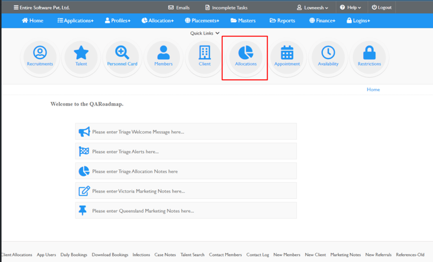Click the Incomplete Tasks document icon
Image resolution: width=433 pixels, height=262 pixels.
(208, 8)
